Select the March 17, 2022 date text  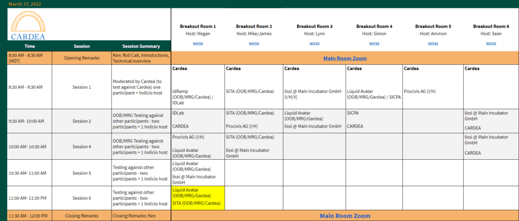[x=24, y=4]
